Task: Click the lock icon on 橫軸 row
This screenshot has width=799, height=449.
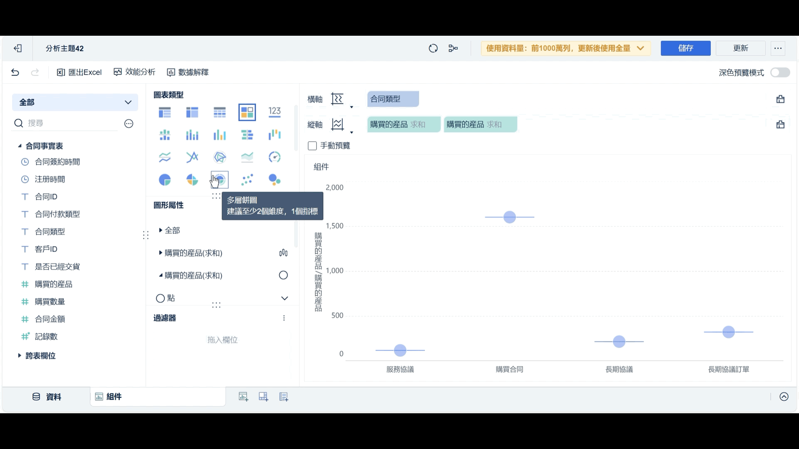Action: 780,99
